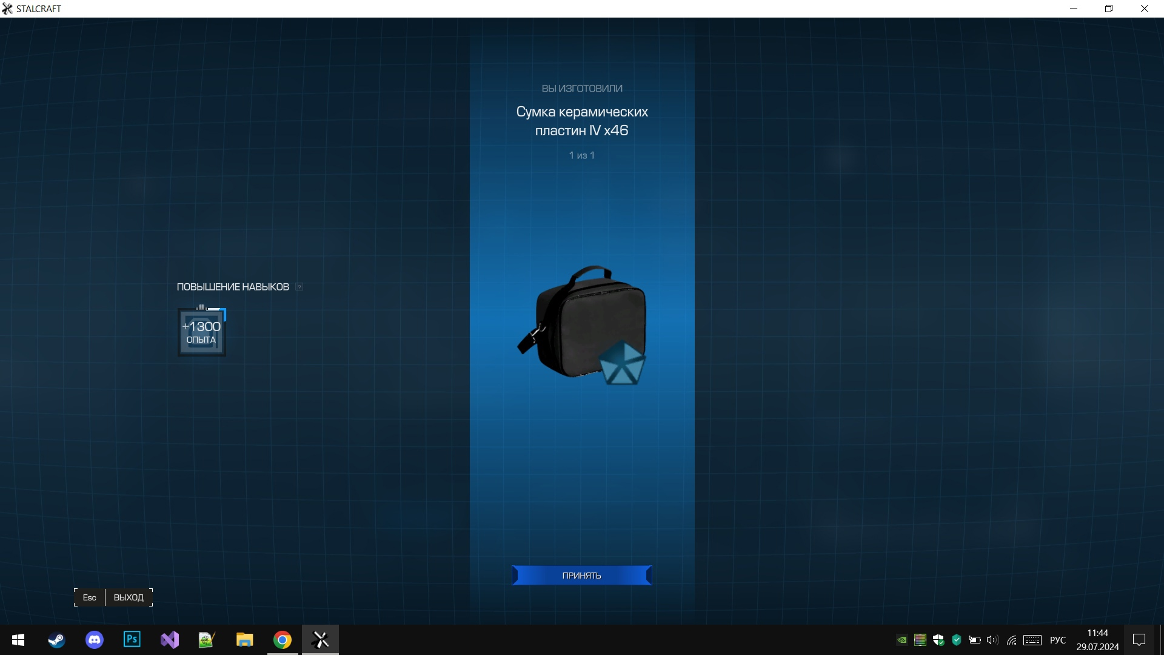The width and height of the screenshot is (1164, 655).
Task: Open Photoshop from the taskbar
Action: click(132, 640)
